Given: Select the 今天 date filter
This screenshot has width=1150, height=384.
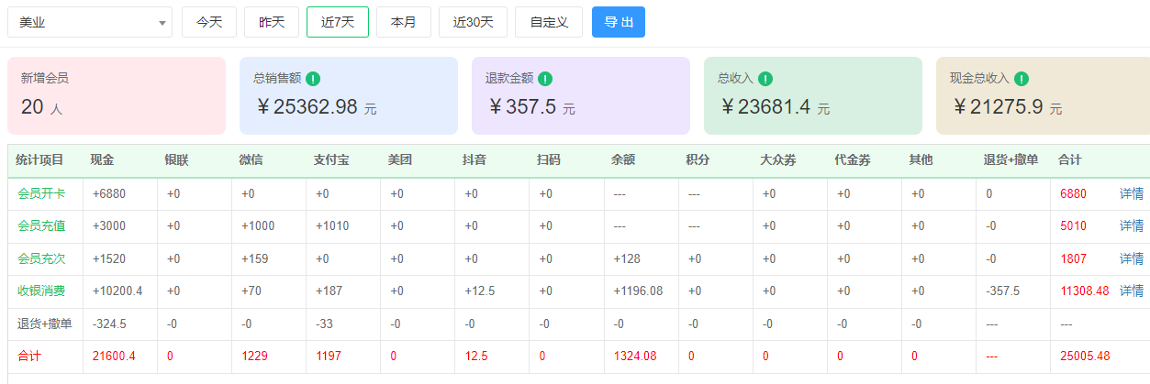Looking at the screenshot, I should (209, 22).
